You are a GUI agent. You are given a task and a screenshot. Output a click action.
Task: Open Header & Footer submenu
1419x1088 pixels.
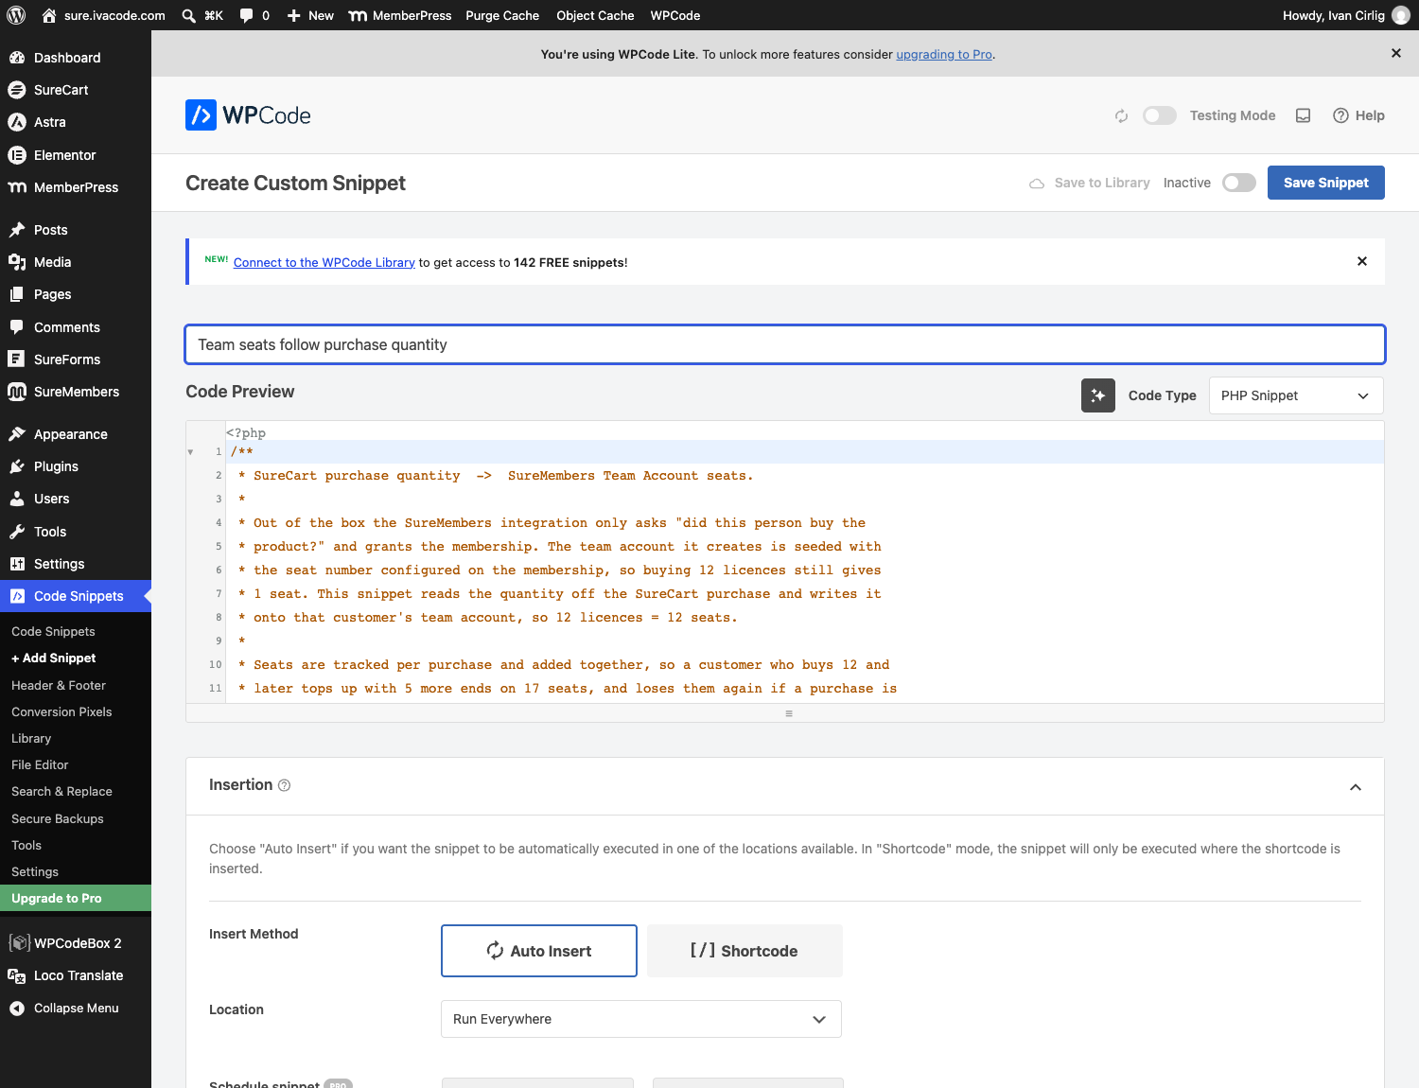(59, 685)
